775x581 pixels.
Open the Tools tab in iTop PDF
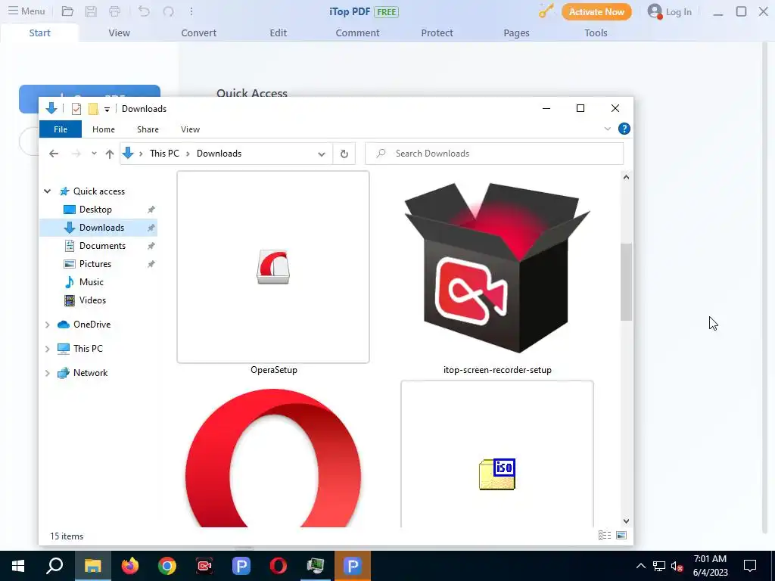tap(596, 33)
